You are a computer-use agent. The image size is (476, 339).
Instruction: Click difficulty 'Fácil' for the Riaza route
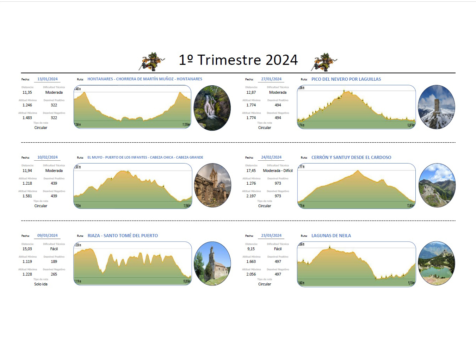coord(54,249)
